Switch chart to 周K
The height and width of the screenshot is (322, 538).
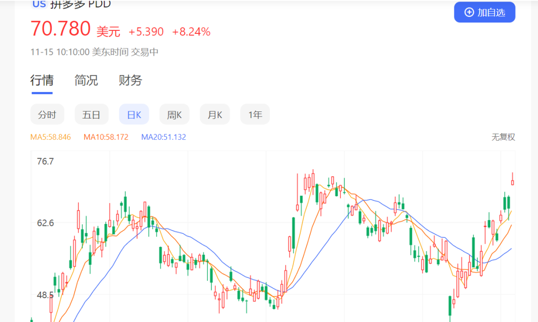pyautogui.click(x=174, y=114)
